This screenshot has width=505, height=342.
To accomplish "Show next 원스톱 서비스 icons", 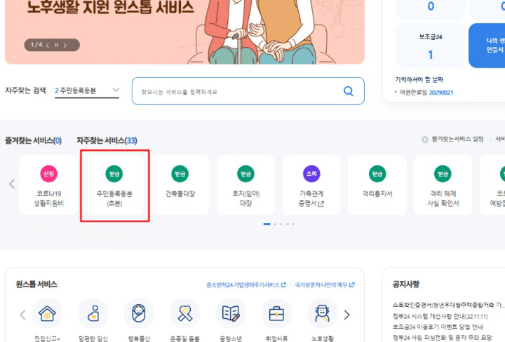I will tap(346, 315).
